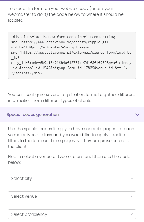Click the arrow on Select proficiency field
Image resolution: width=144 pixels, height=222 pixels.
[x=132, y=214]
